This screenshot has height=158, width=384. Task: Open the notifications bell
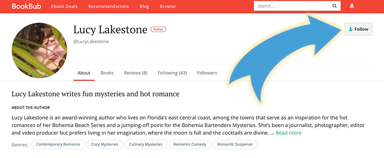click(x=352, y=6)
